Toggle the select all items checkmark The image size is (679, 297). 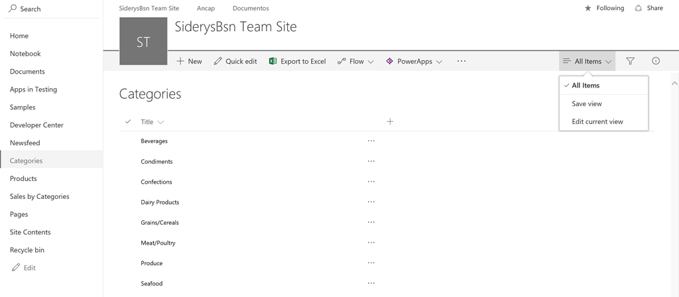[128, 122]
